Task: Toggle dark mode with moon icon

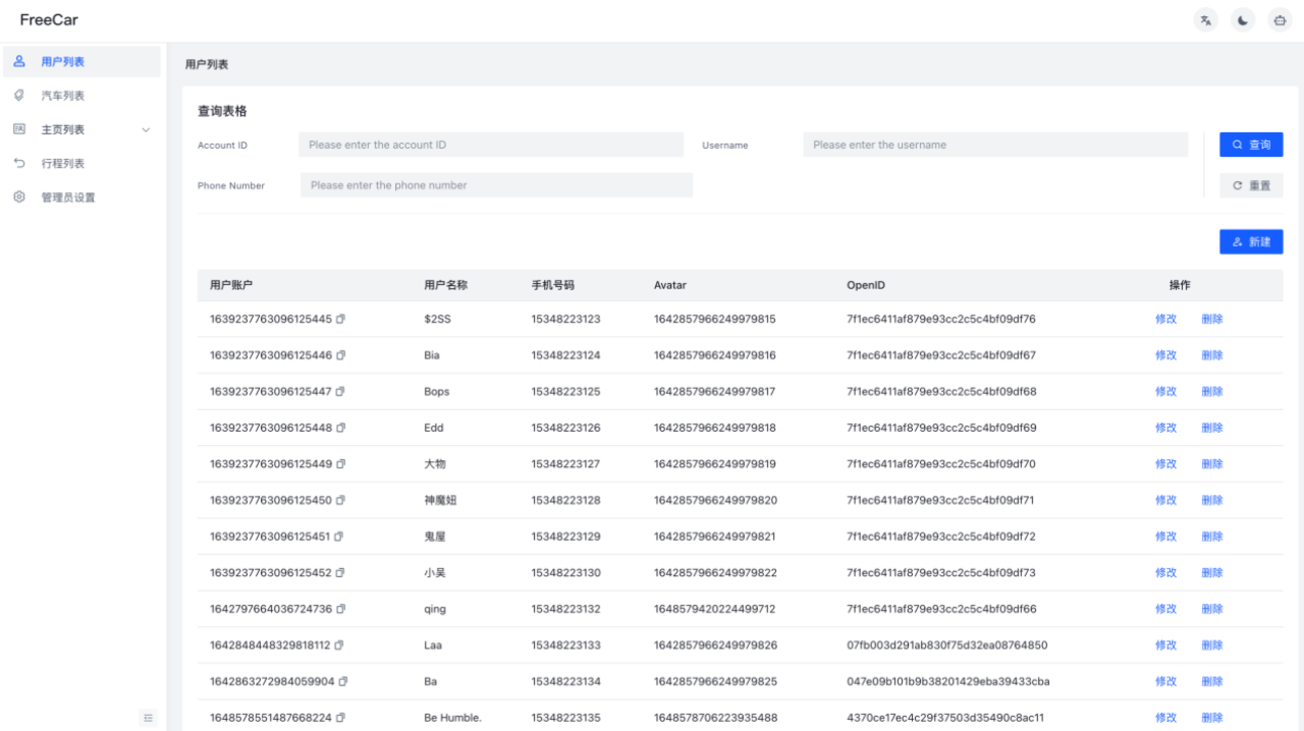Action: [x=1242, y=20]
